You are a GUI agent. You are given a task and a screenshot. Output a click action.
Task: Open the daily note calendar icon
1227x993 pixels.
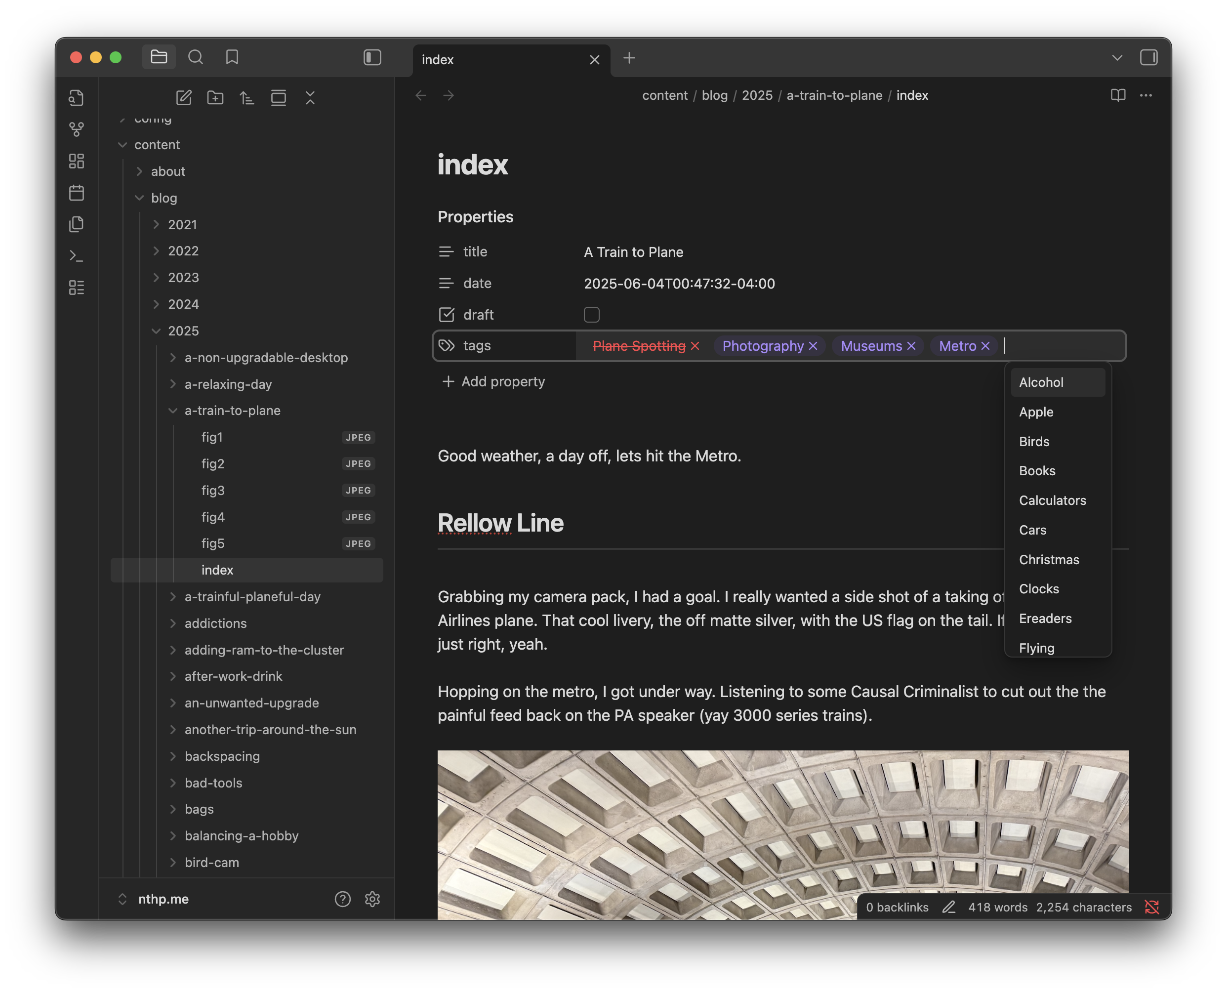(x=77, y=193)
